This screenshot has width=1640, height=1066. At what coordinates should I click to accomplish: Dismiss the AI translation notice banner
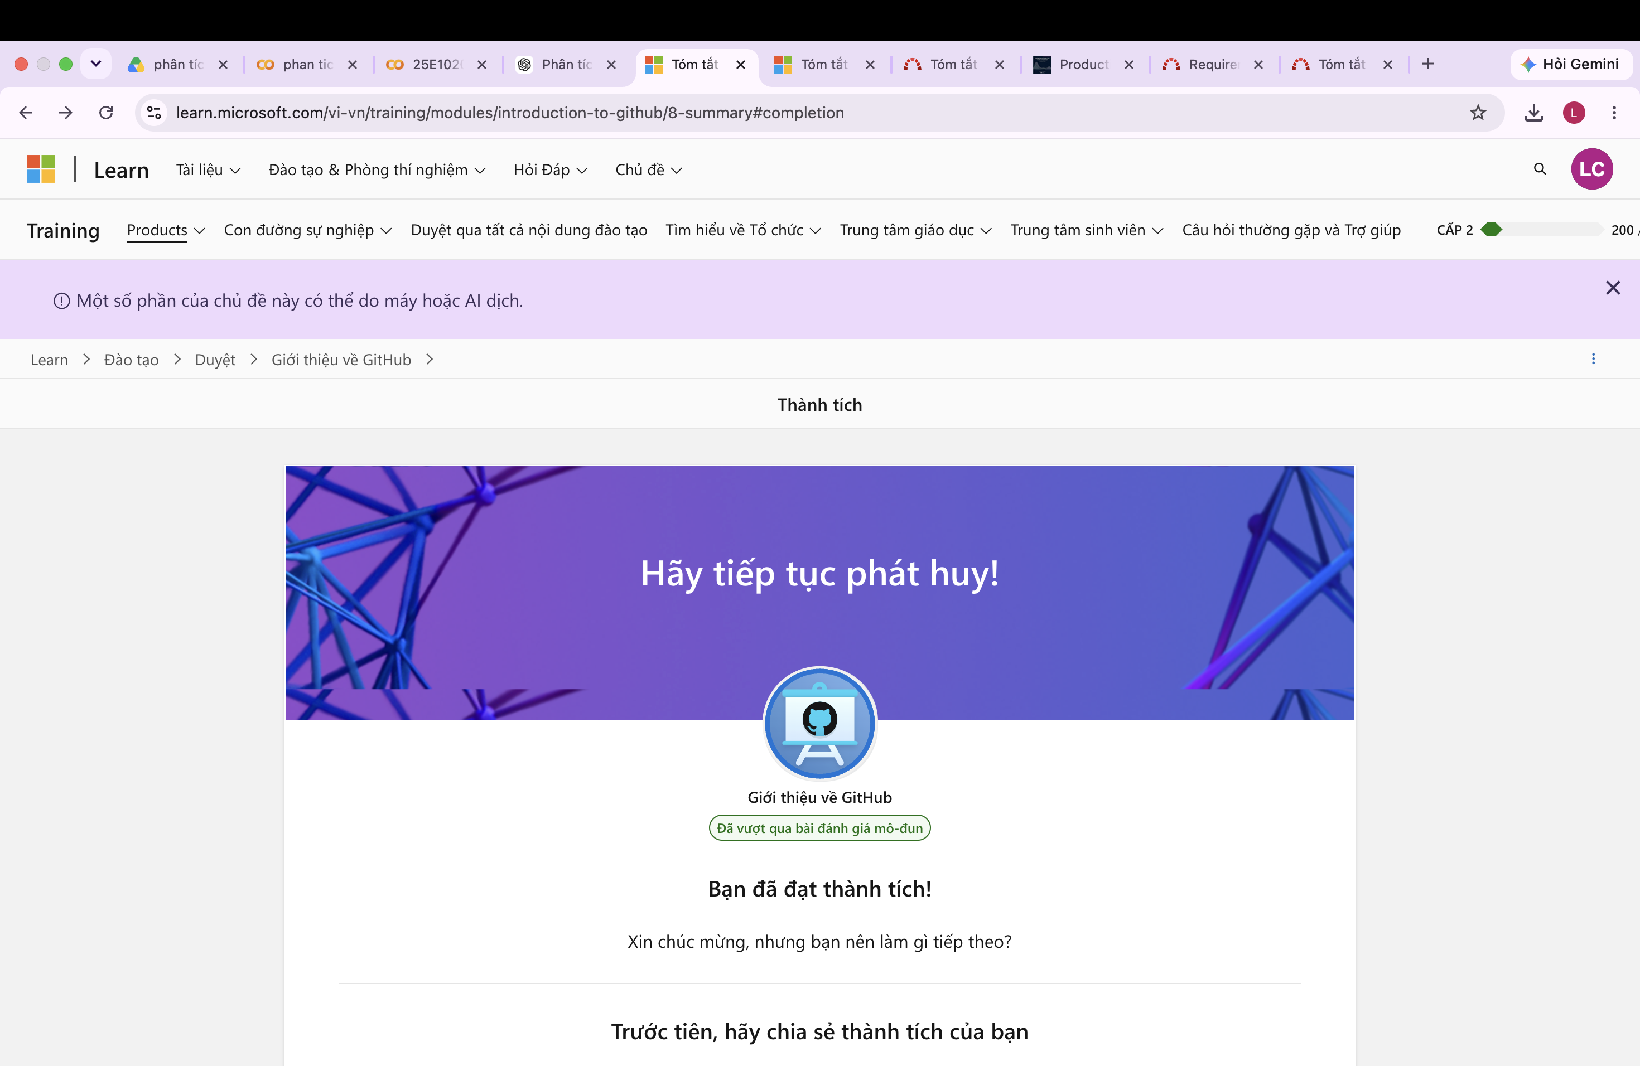point(1613,288)
